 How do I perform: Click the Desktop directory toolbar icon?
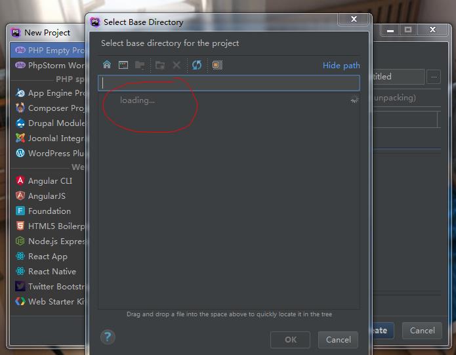[x=123, y=65]
